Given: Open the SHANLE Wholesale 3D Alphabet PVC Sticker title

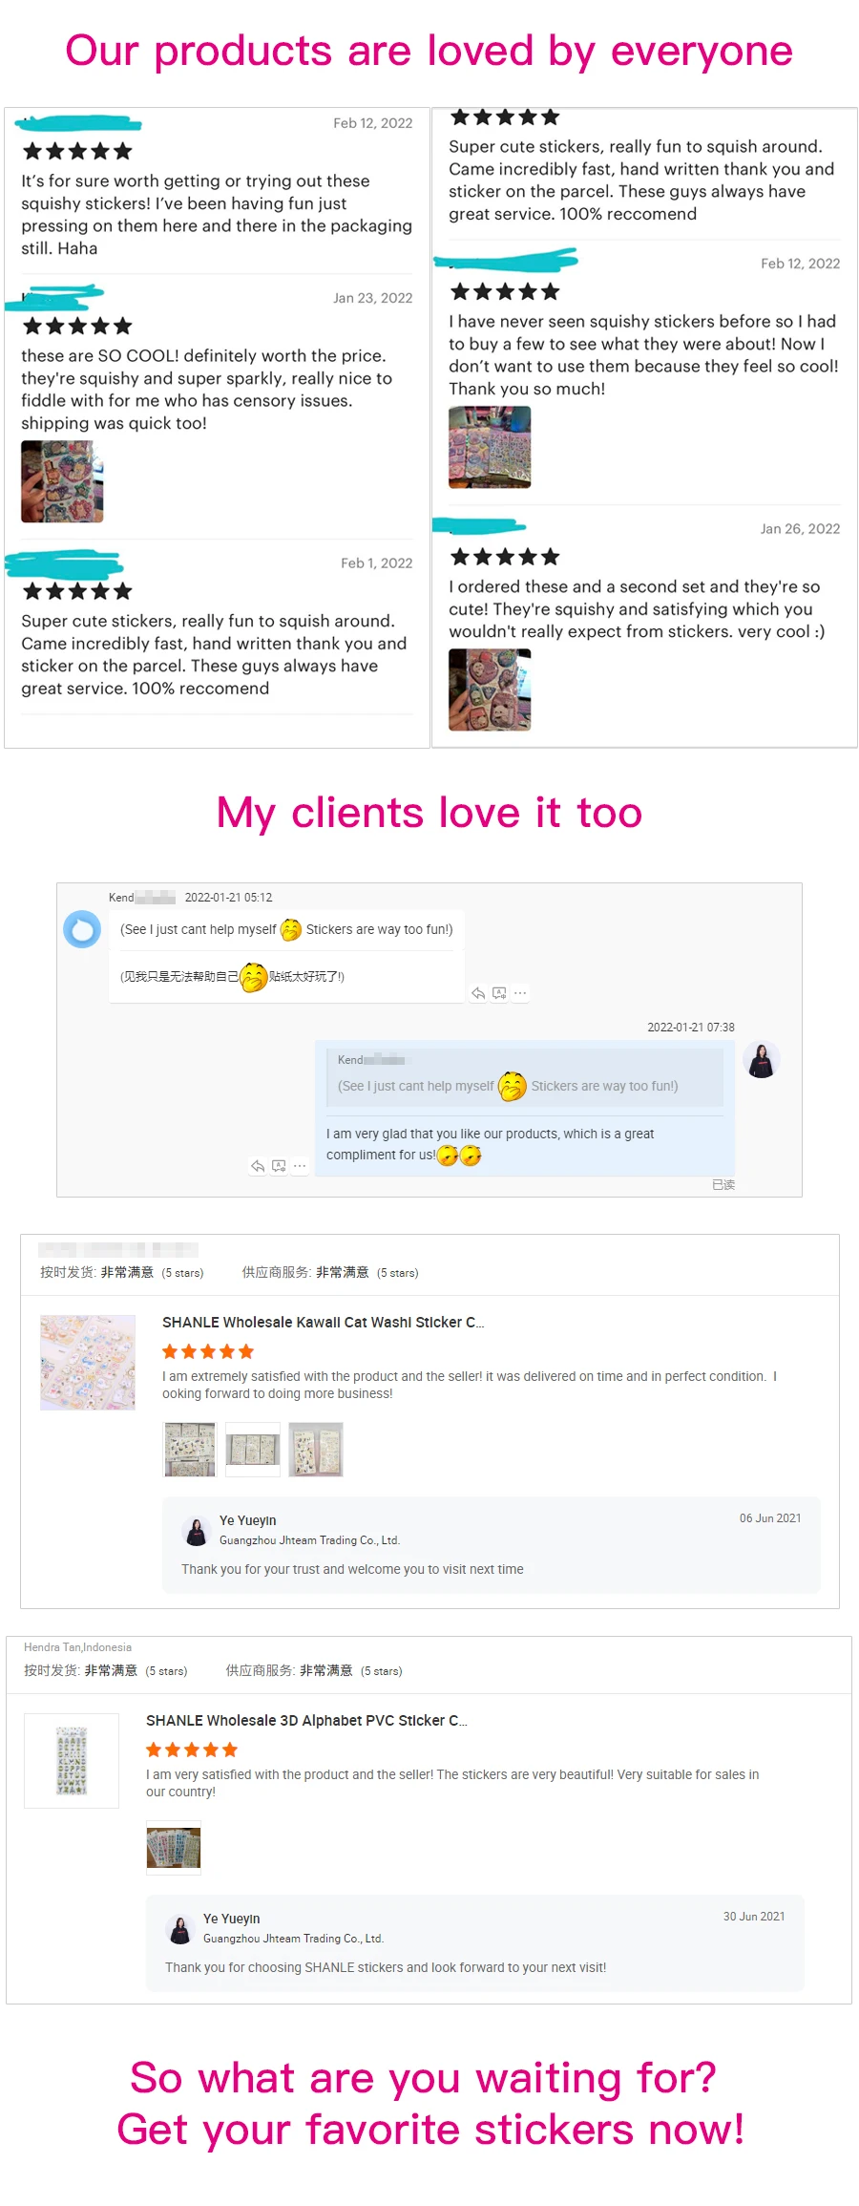Looking at the screenshot, I should click(306, 1721).
